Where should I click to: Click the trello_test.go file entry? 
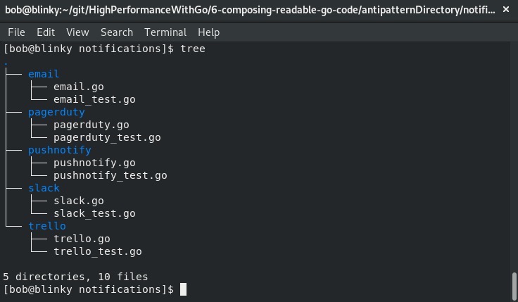click(98, 251)
